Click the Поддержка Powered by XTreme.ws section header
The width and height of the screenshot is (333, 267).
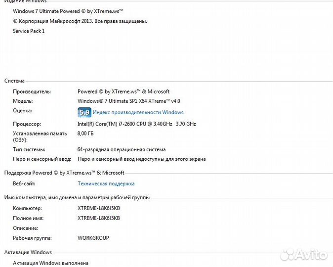(64, 173)
